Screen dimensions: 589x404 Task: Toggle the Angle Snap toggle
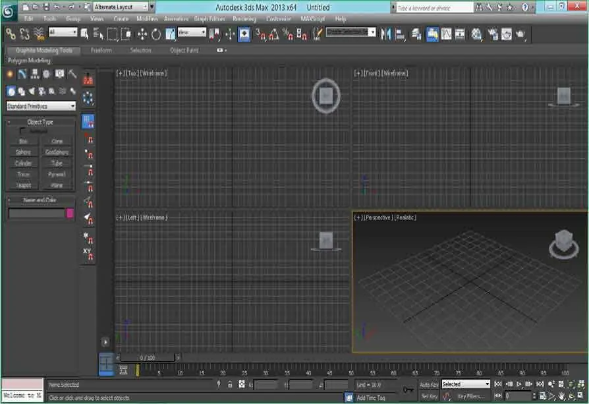click(x=274, y=34)
